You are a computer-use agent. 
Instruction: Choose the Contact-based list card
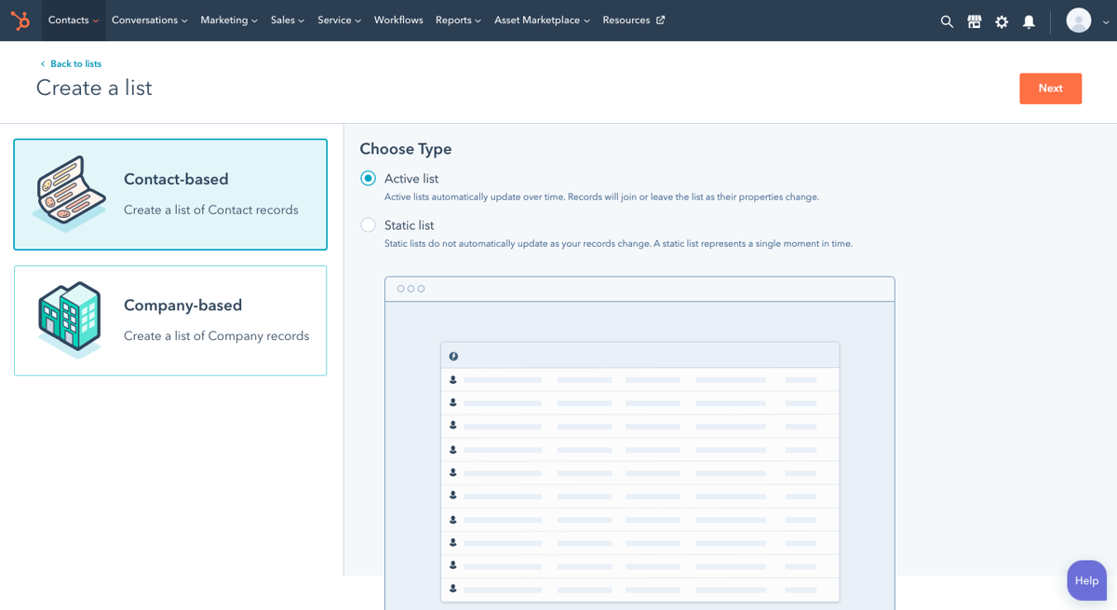click(x=170, y=195)
